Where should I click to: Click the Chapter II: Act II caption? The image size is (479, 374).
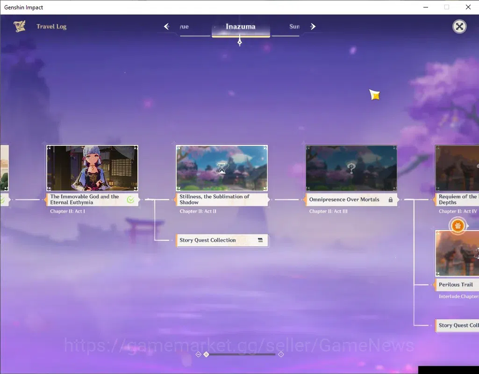[198, 211]
